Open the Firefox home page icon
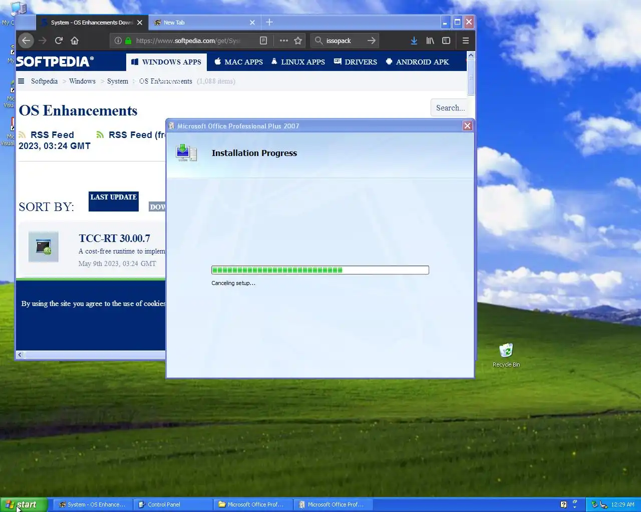Screen dimensions: 641x512 click(75, 40)
